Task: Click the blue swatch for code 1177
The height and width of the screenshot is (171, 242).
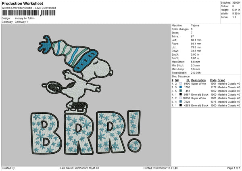Action: [x=180, y=87]
